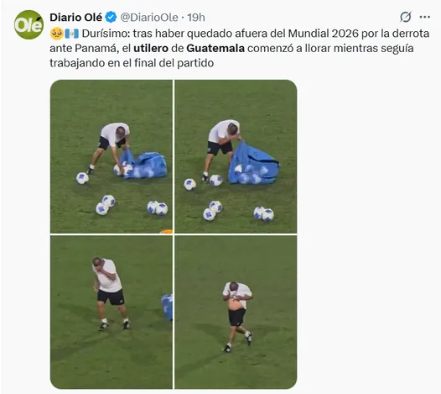Open the three-dot more options menu
Viewport: 441px width, 394px height.
(424, 17)
